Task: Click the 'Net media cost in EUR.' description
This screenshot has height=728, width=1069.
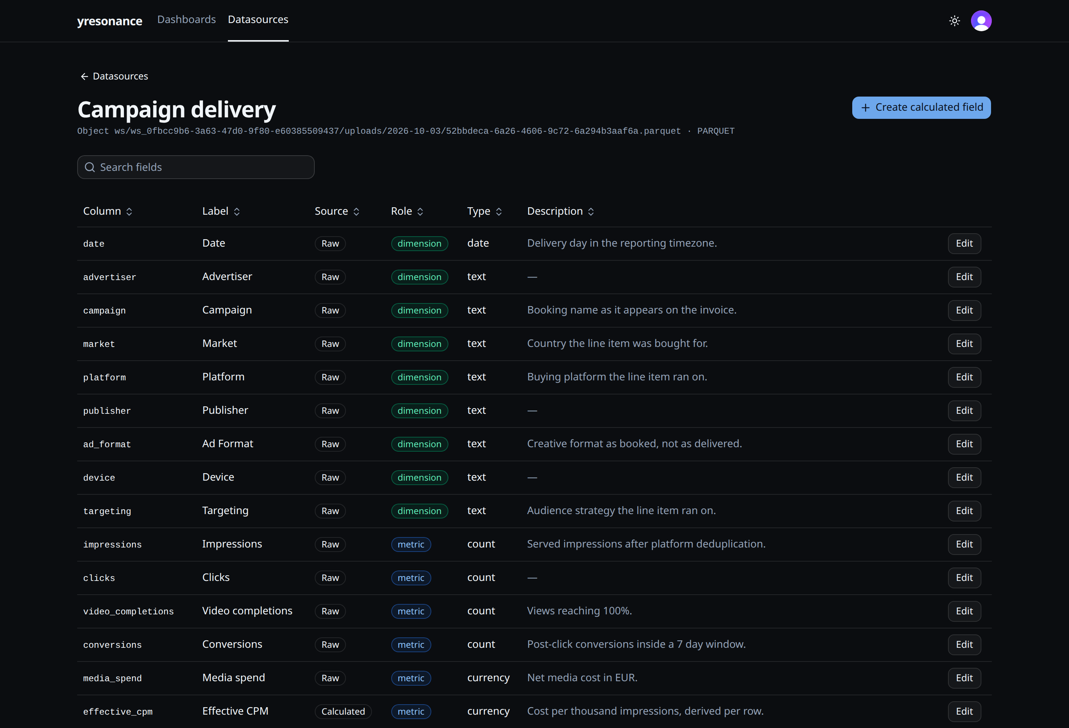Action: 582,678
